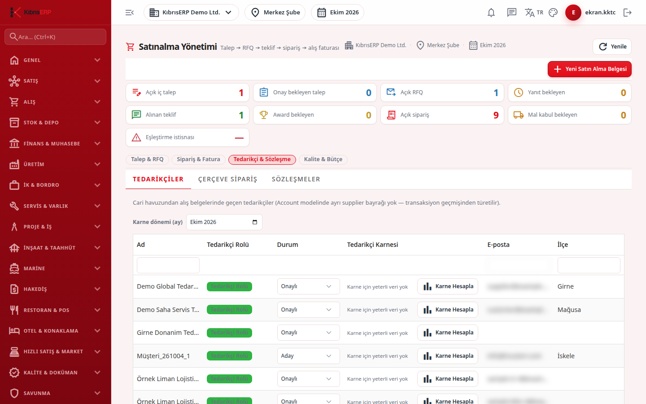Expand the Genel menu section

click(56, 60)
